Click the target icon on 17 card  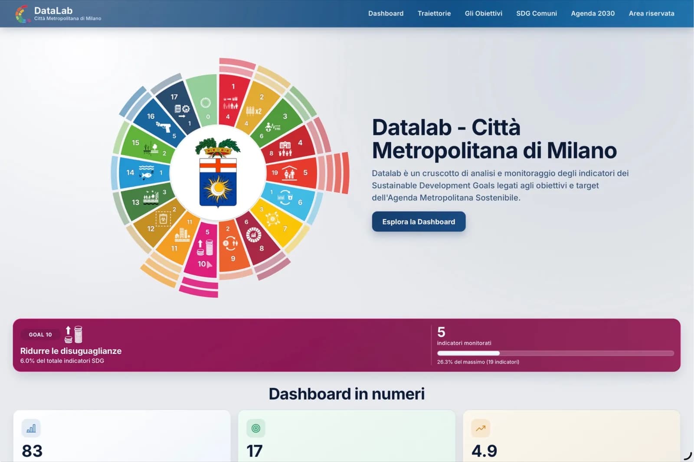pyautogui.click(x=256, y=429)
